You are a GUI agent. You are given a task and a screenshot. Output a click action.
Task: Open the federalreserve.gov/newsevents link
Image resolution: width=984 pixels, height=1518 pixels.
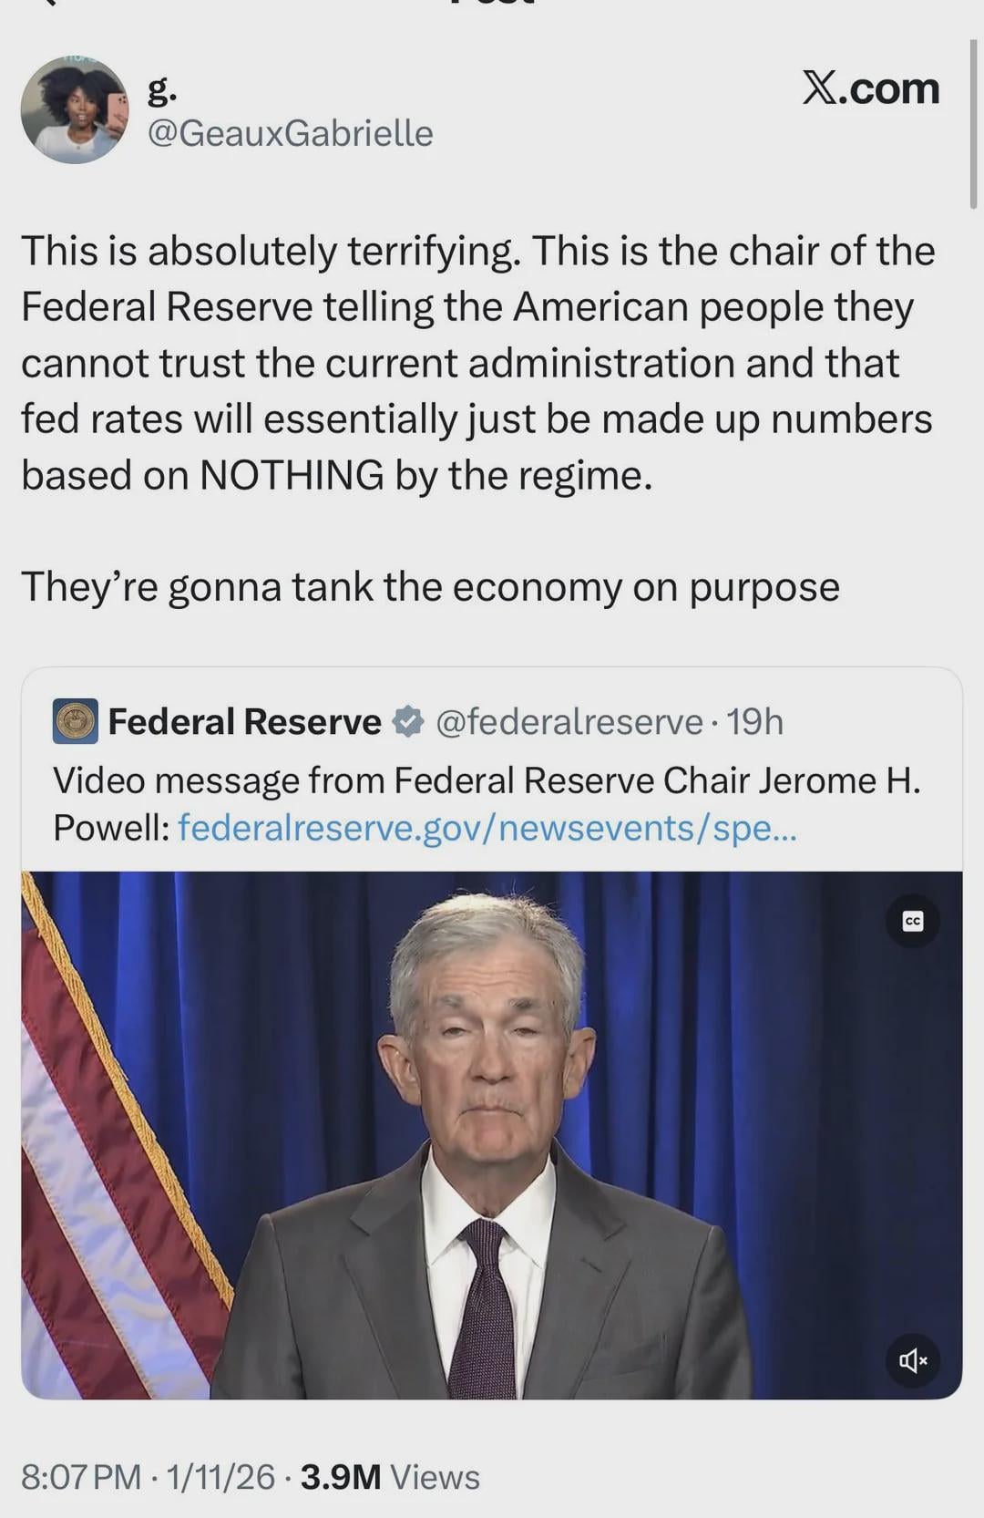click(x=487, y=828)
